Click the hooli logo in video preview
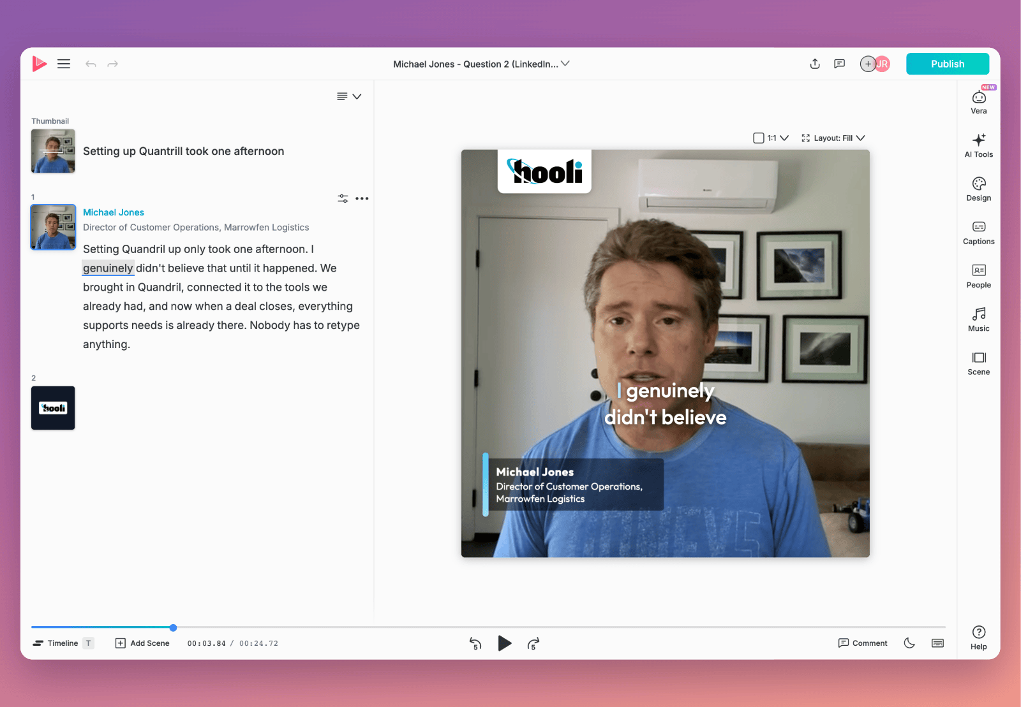The image size is (1021, 707). (544, 171)
